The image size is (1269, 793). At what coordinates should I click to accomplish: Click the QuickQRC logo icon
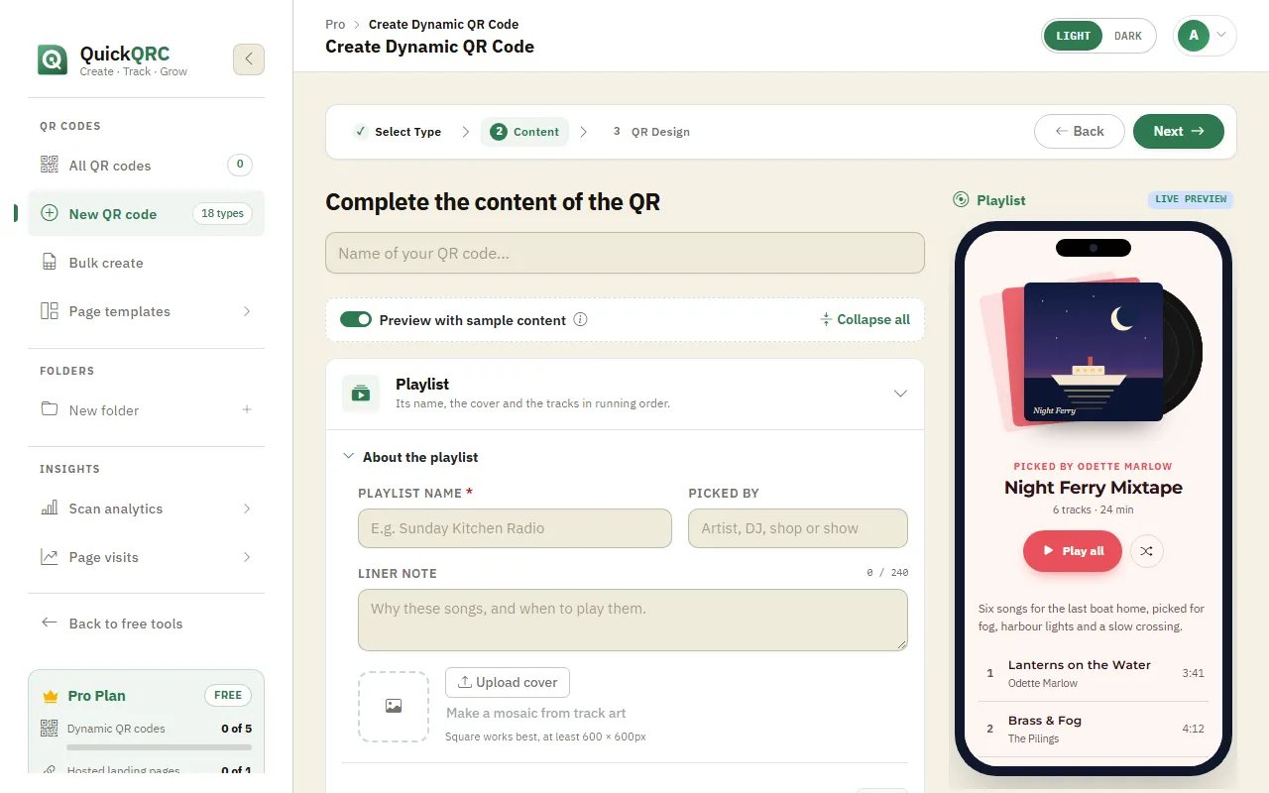pos(53,59)
